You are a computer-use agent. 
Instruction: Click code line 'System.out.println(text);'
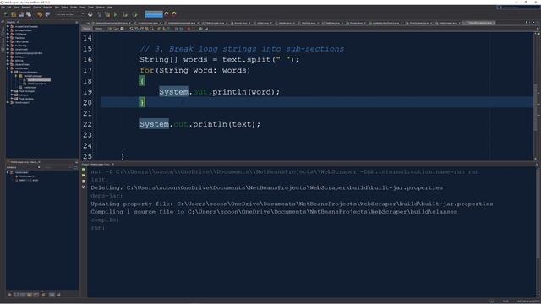199,124
